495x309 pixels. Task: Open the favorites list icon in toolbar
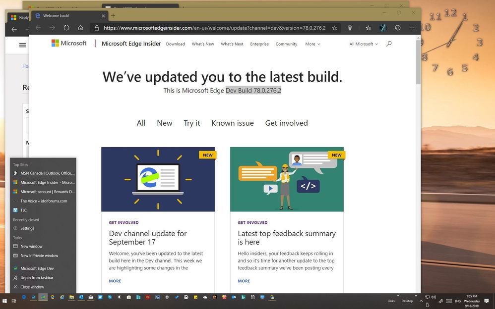pyautogui.click(x=368, y=28)
